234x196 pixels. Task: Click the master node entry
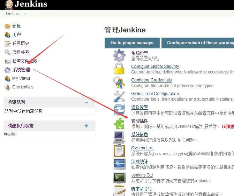10,134
